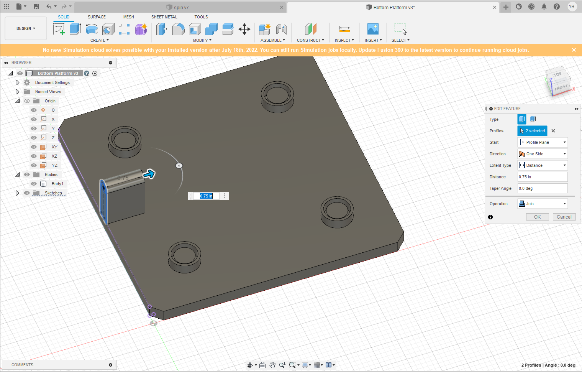The height and width of the screenshot is (372, 582).
Task: Toggle visibility of the XY plane
Action: 34,147
